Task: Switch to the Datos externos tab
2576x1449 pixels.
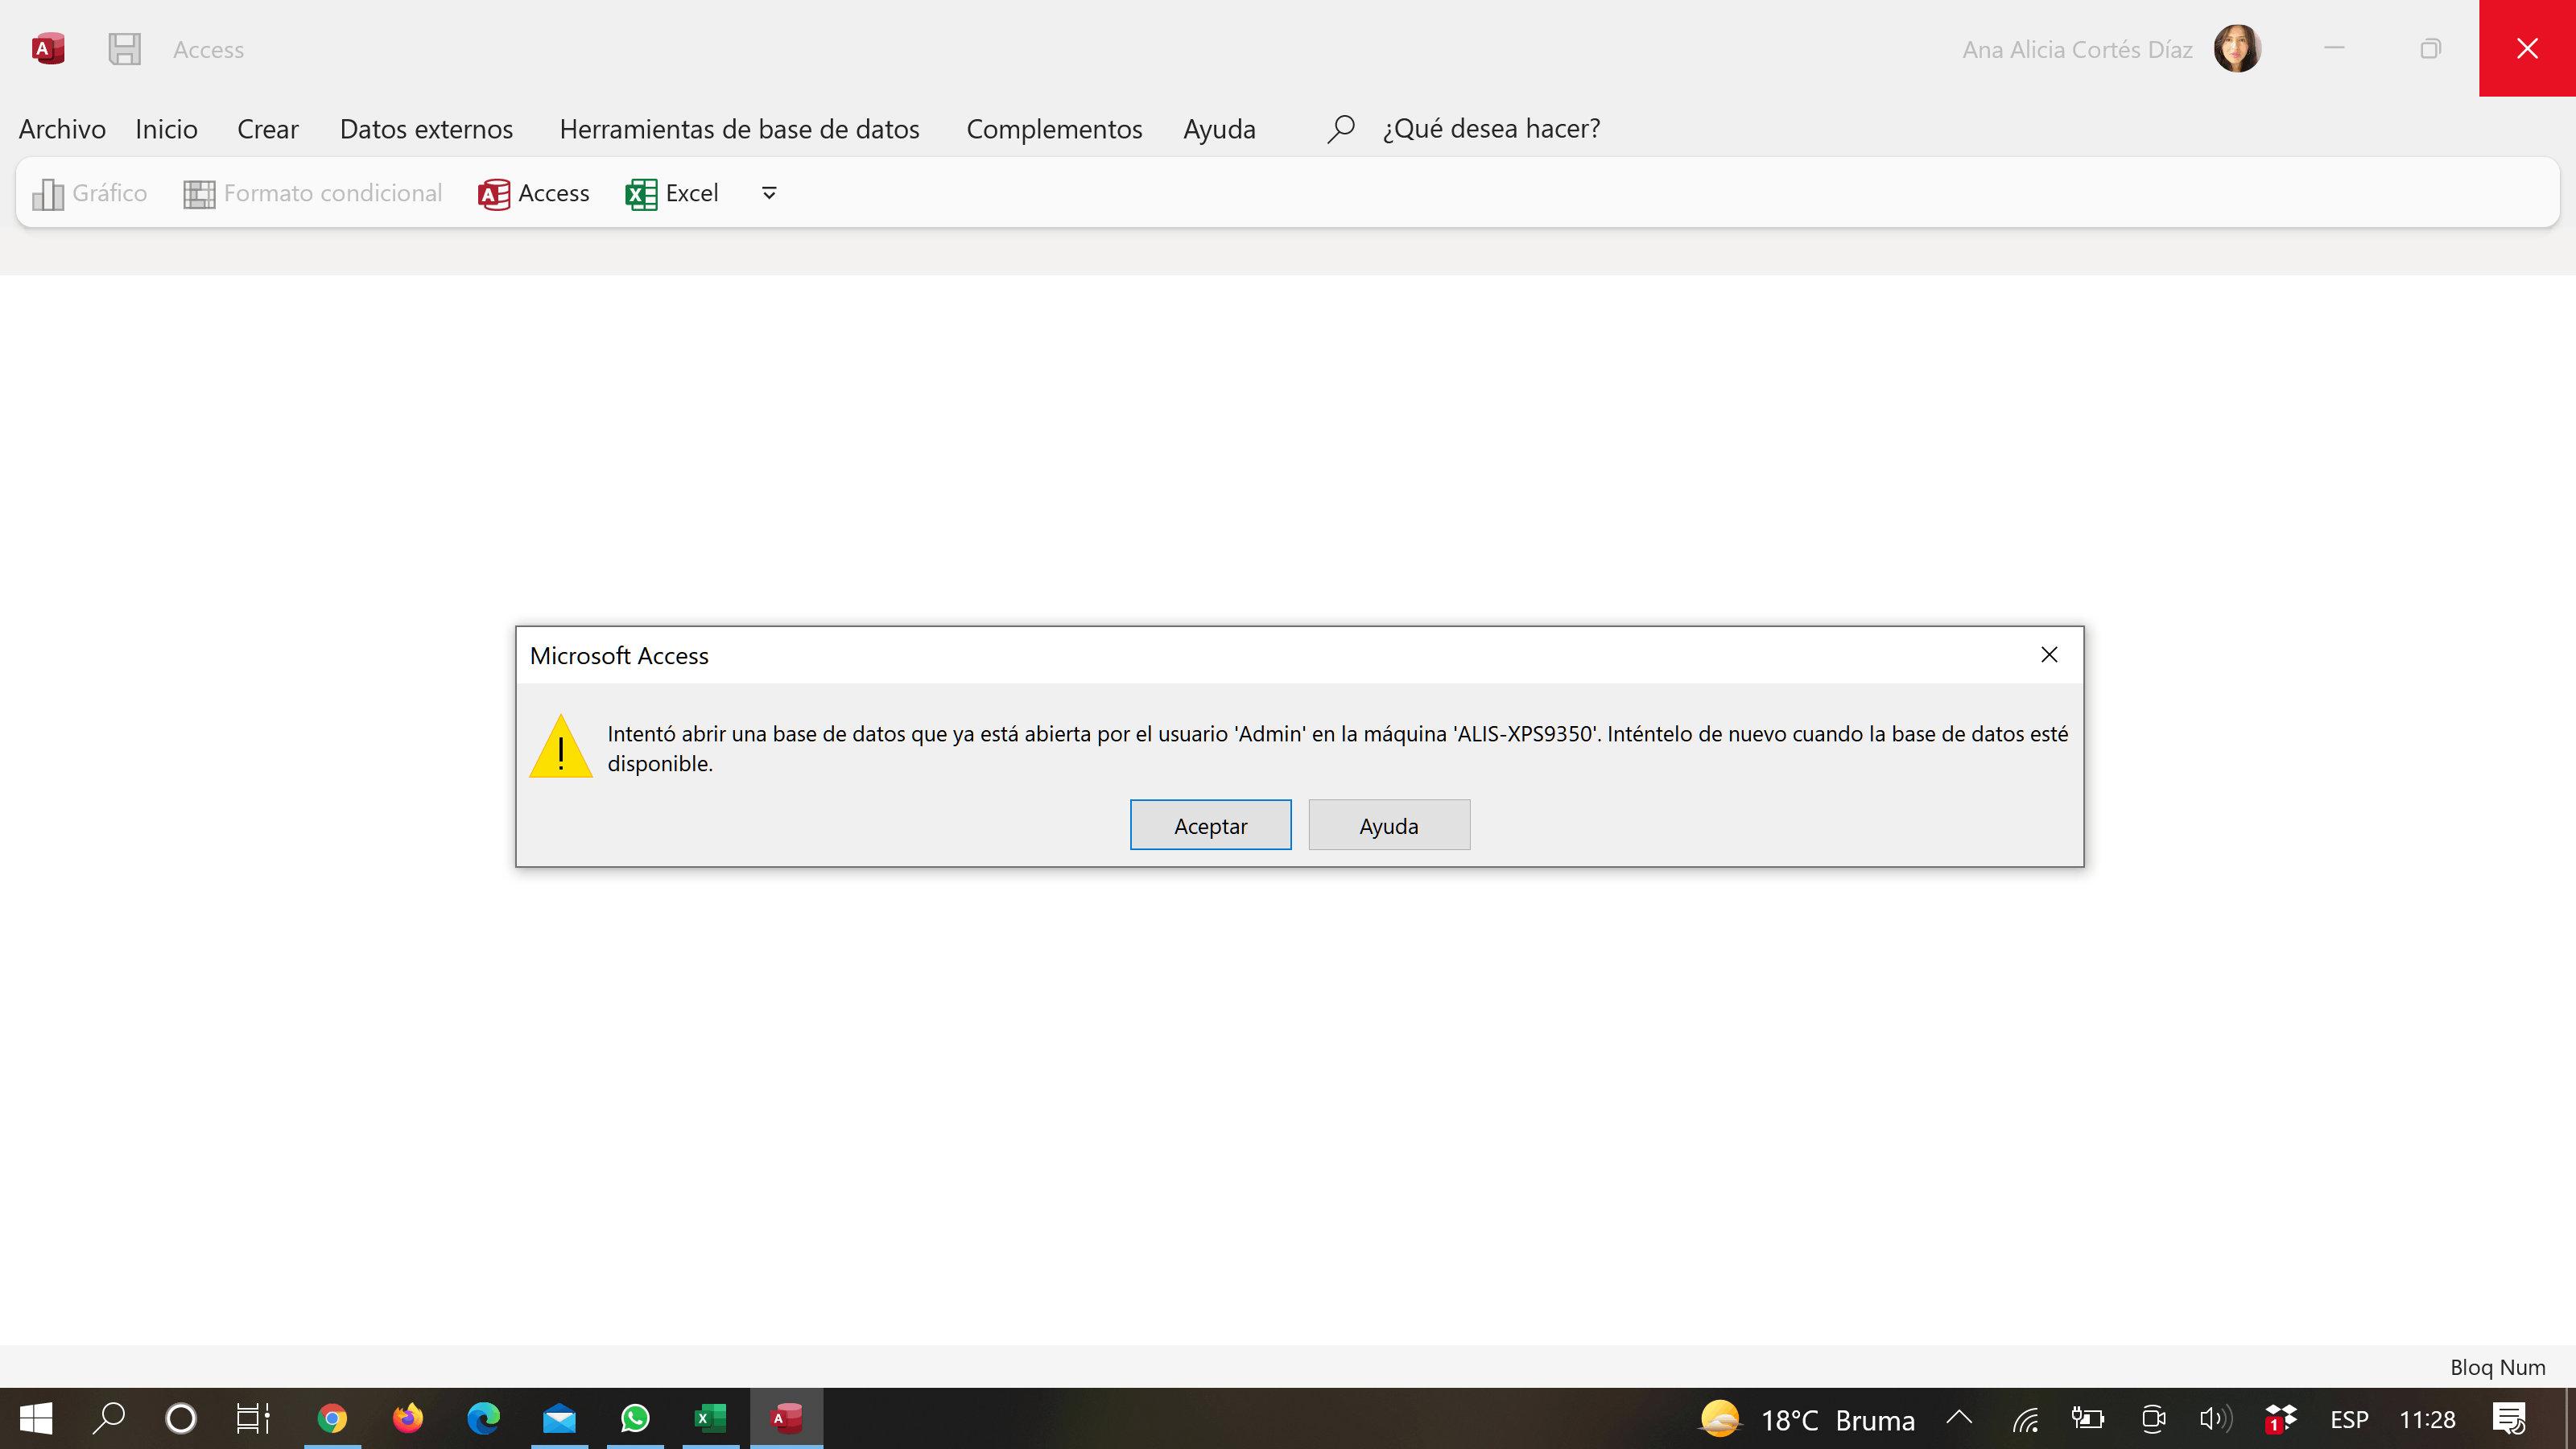Action: (x=426, y=129)
